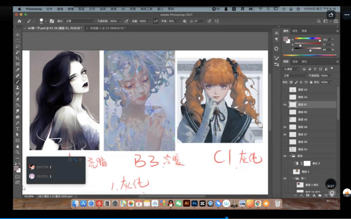The image size is (351, 219).
Task: Click the share button above window
Action: point(331,15)
